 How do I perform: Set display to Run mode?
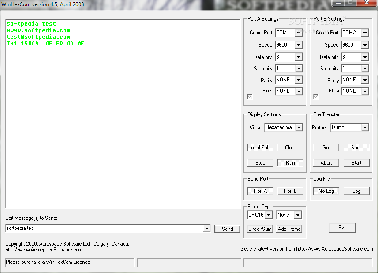pos(290,163)
